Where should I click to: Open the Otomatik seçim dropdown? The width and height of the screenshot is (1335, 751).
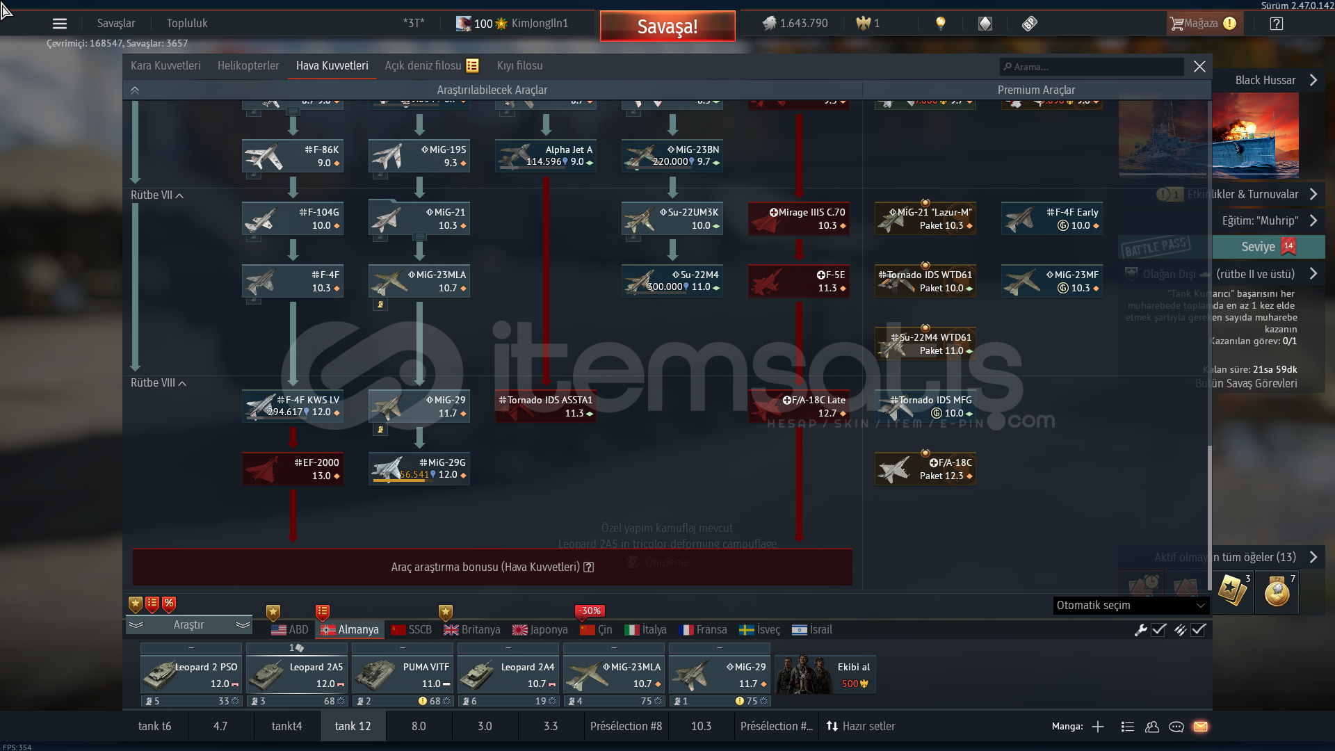point(1131,606)
